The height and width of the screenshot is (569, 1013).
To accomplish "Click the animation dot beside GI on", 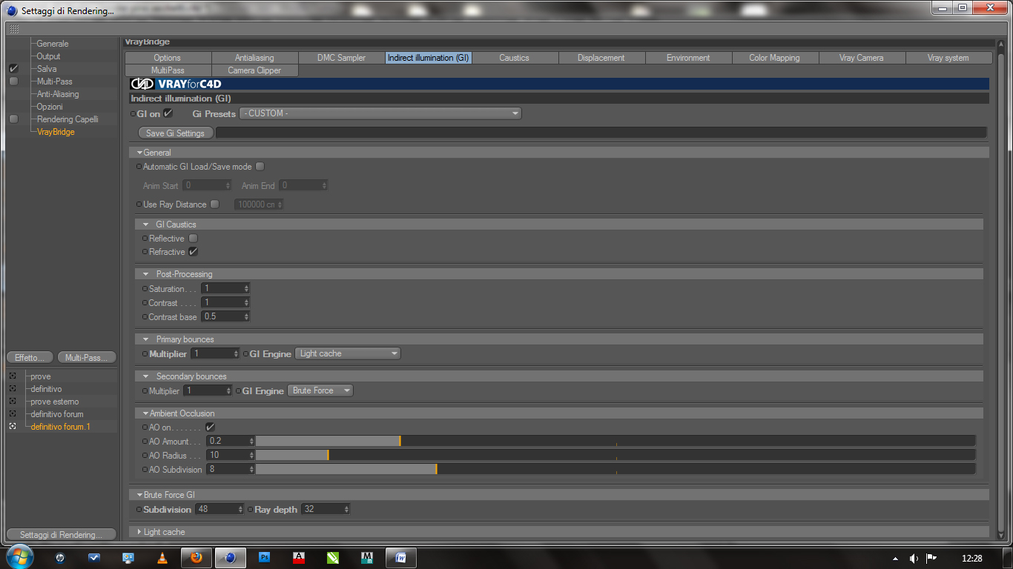I will click(133, 114).
